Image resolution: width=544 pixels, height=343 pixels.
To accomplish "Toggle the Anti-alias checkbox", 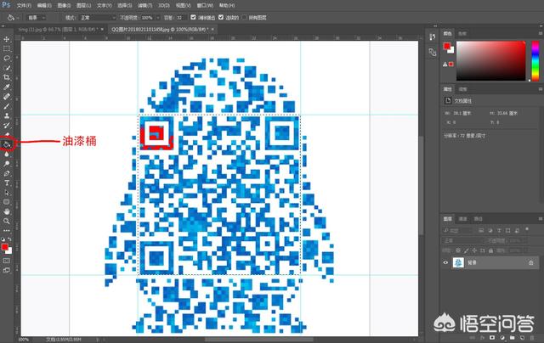I will click(193, 17).
